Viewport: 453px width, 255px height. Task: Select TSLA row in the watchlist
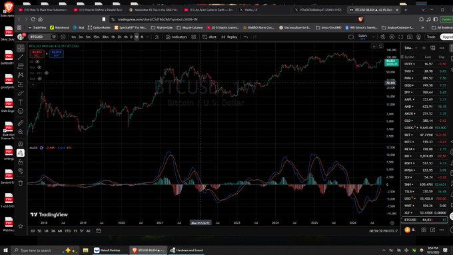pyautogui.click(x=425, y=192)
